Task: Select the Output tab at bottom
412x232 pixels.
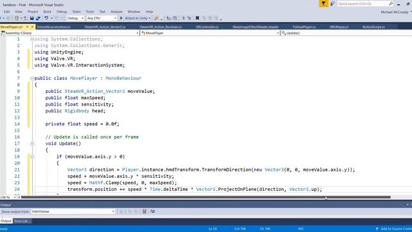Action: [6, 221]
